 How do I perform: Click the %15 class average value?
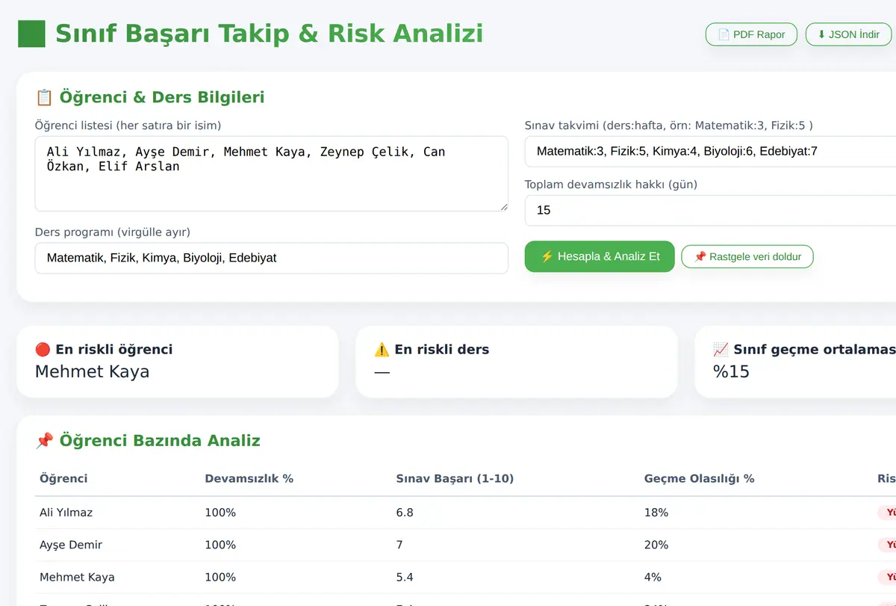731,371
